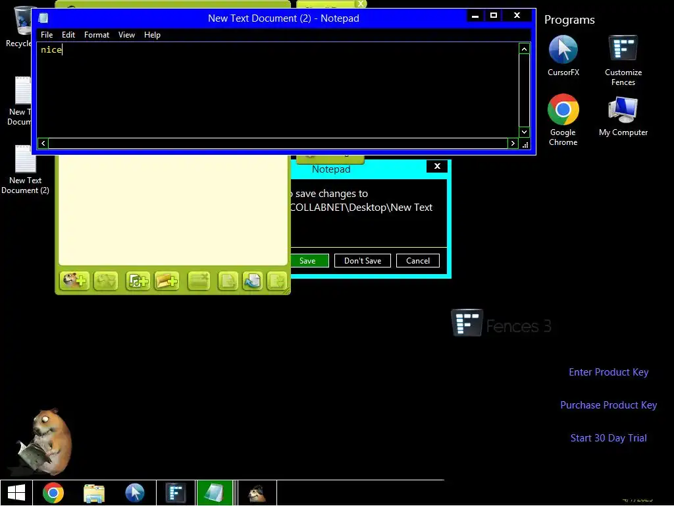
Task: Click the cream-colored list area in green panel
Action: 173,210
